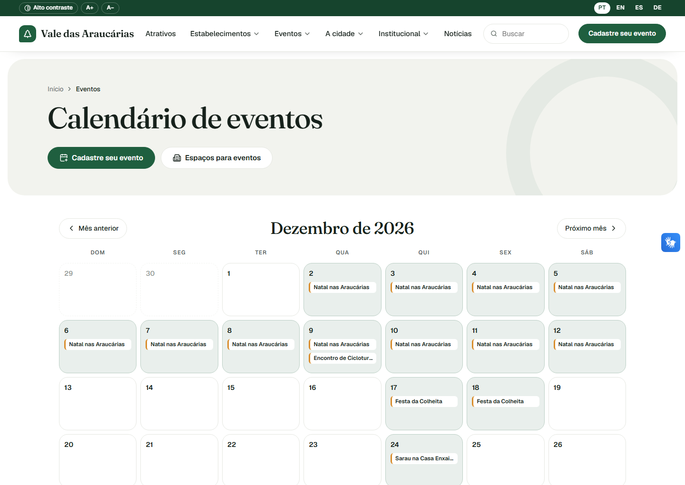Expand the A cidade dropdown menu

click(x=344, y=34)
